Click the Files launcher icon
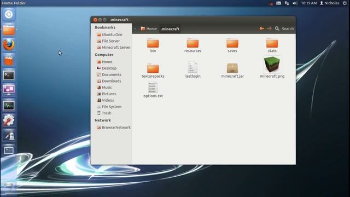350x197 pixels. pos(9,30)
